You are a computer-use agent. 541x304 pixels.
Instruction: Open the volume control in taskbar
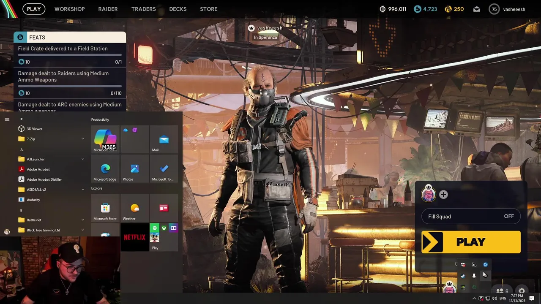494,299
